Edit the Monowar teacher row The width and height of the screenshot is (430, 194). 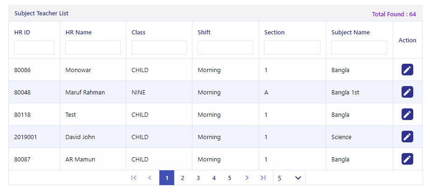(x=407, y=70)
